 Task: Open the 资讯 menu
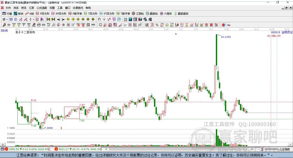[x=23, y=8]
